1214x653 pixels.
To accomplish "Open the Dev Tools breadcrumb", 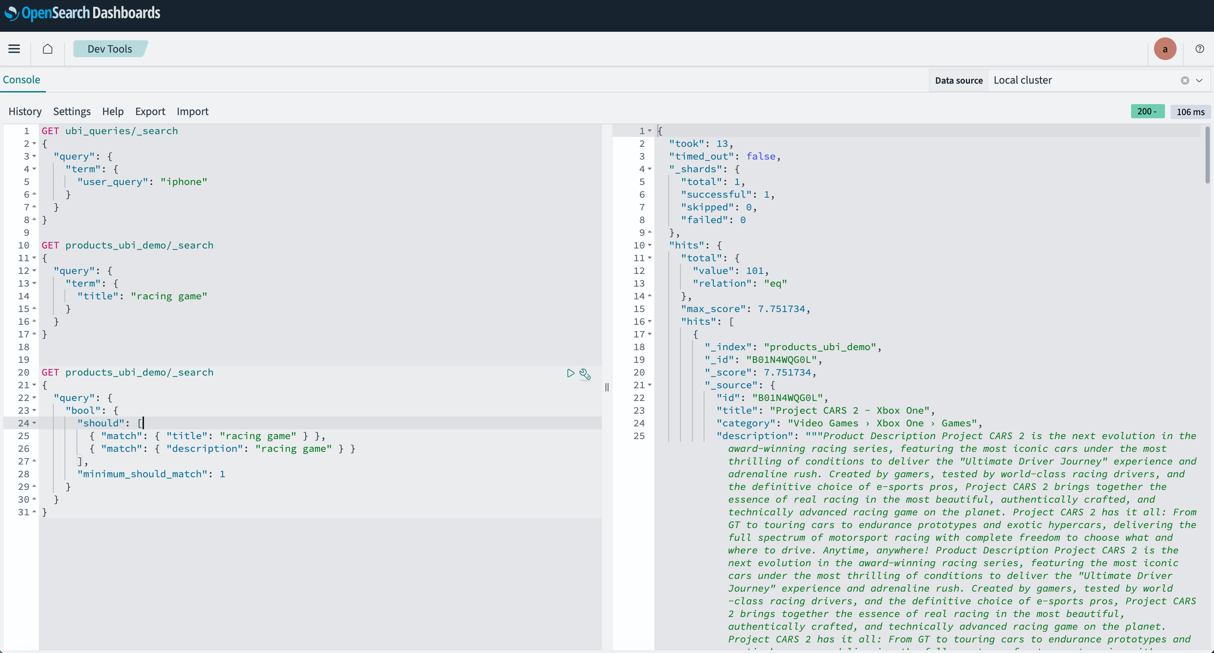I will (110, 49).
